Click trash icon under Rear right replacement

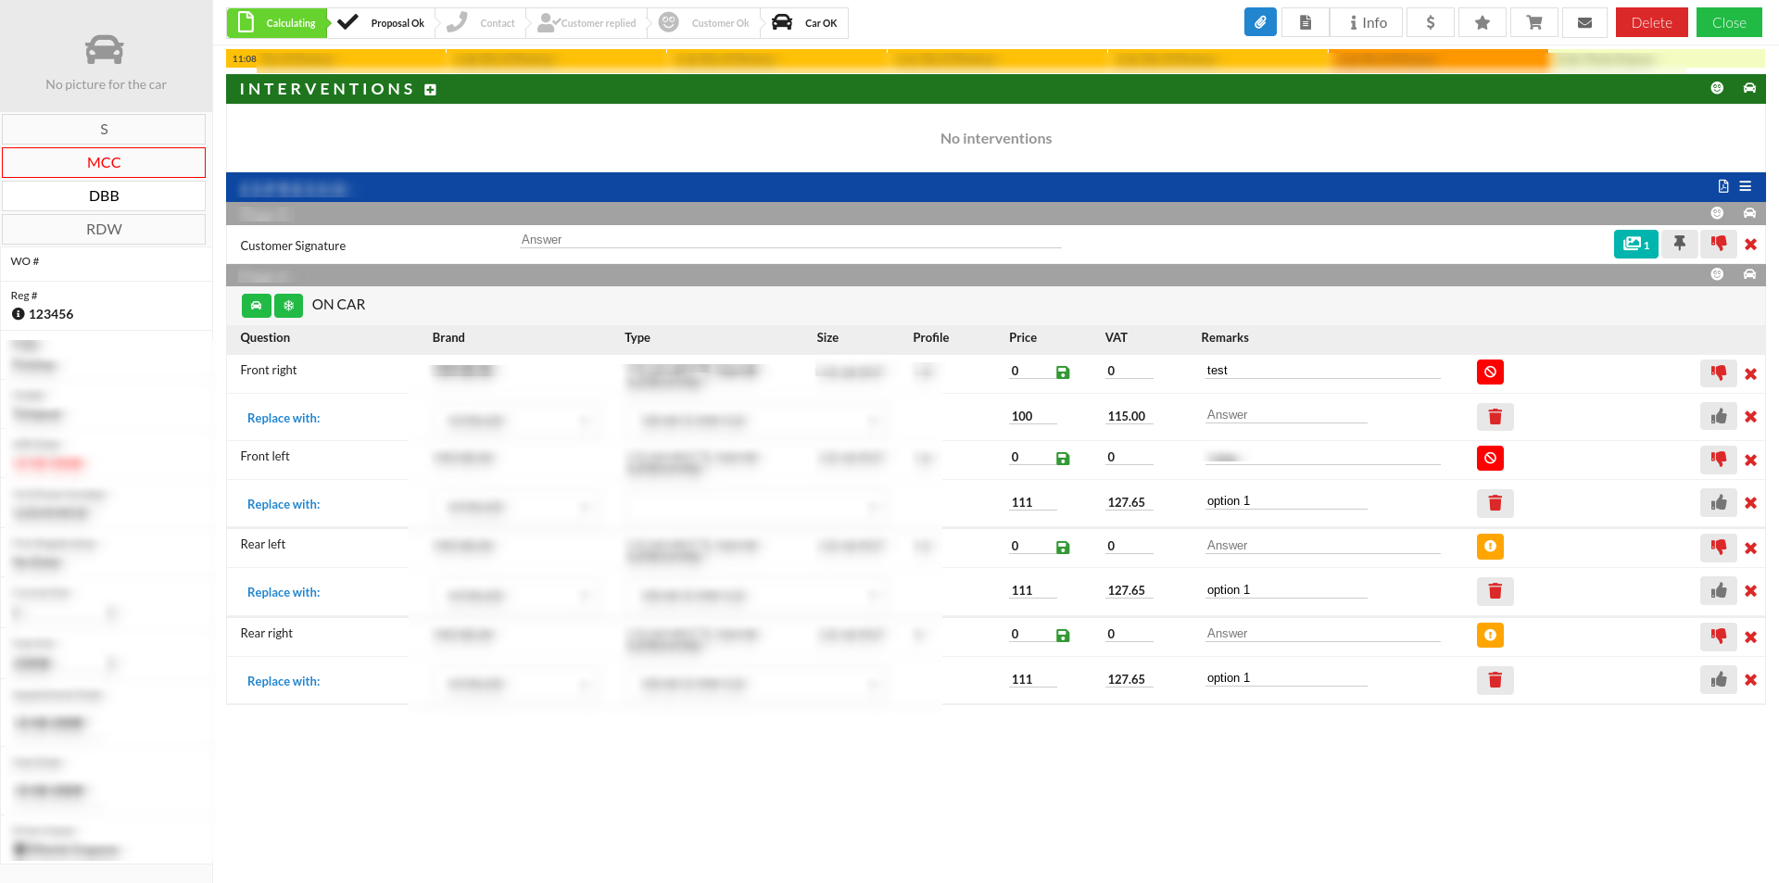tap(1495, 680)
